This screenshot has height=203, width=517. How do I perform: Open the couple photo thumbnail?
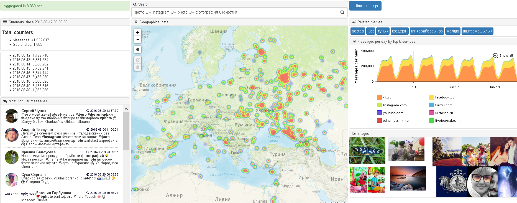(504, 152)
